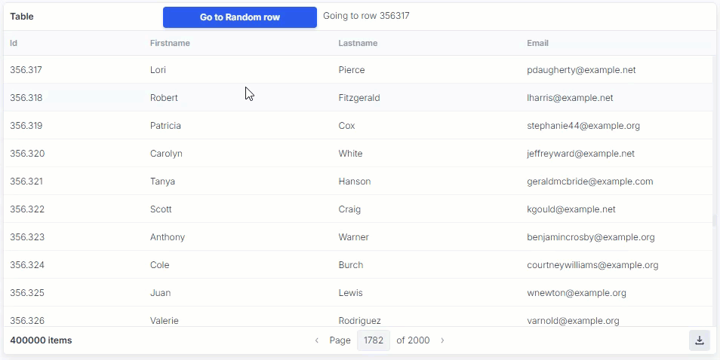The width and height of the screenshot is (720, 360).
Task: Click lastname Hanson
Action: click(x=355, y=182)
